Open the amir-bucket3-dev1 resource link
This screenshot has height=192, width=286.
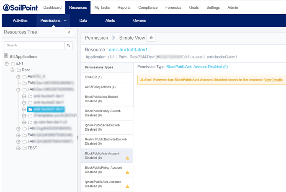[128, 50]
